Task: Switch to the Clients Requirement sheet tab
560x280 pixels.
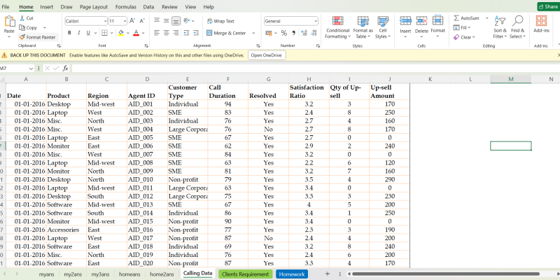Action: pyautogui.click(x=245, y=274)
